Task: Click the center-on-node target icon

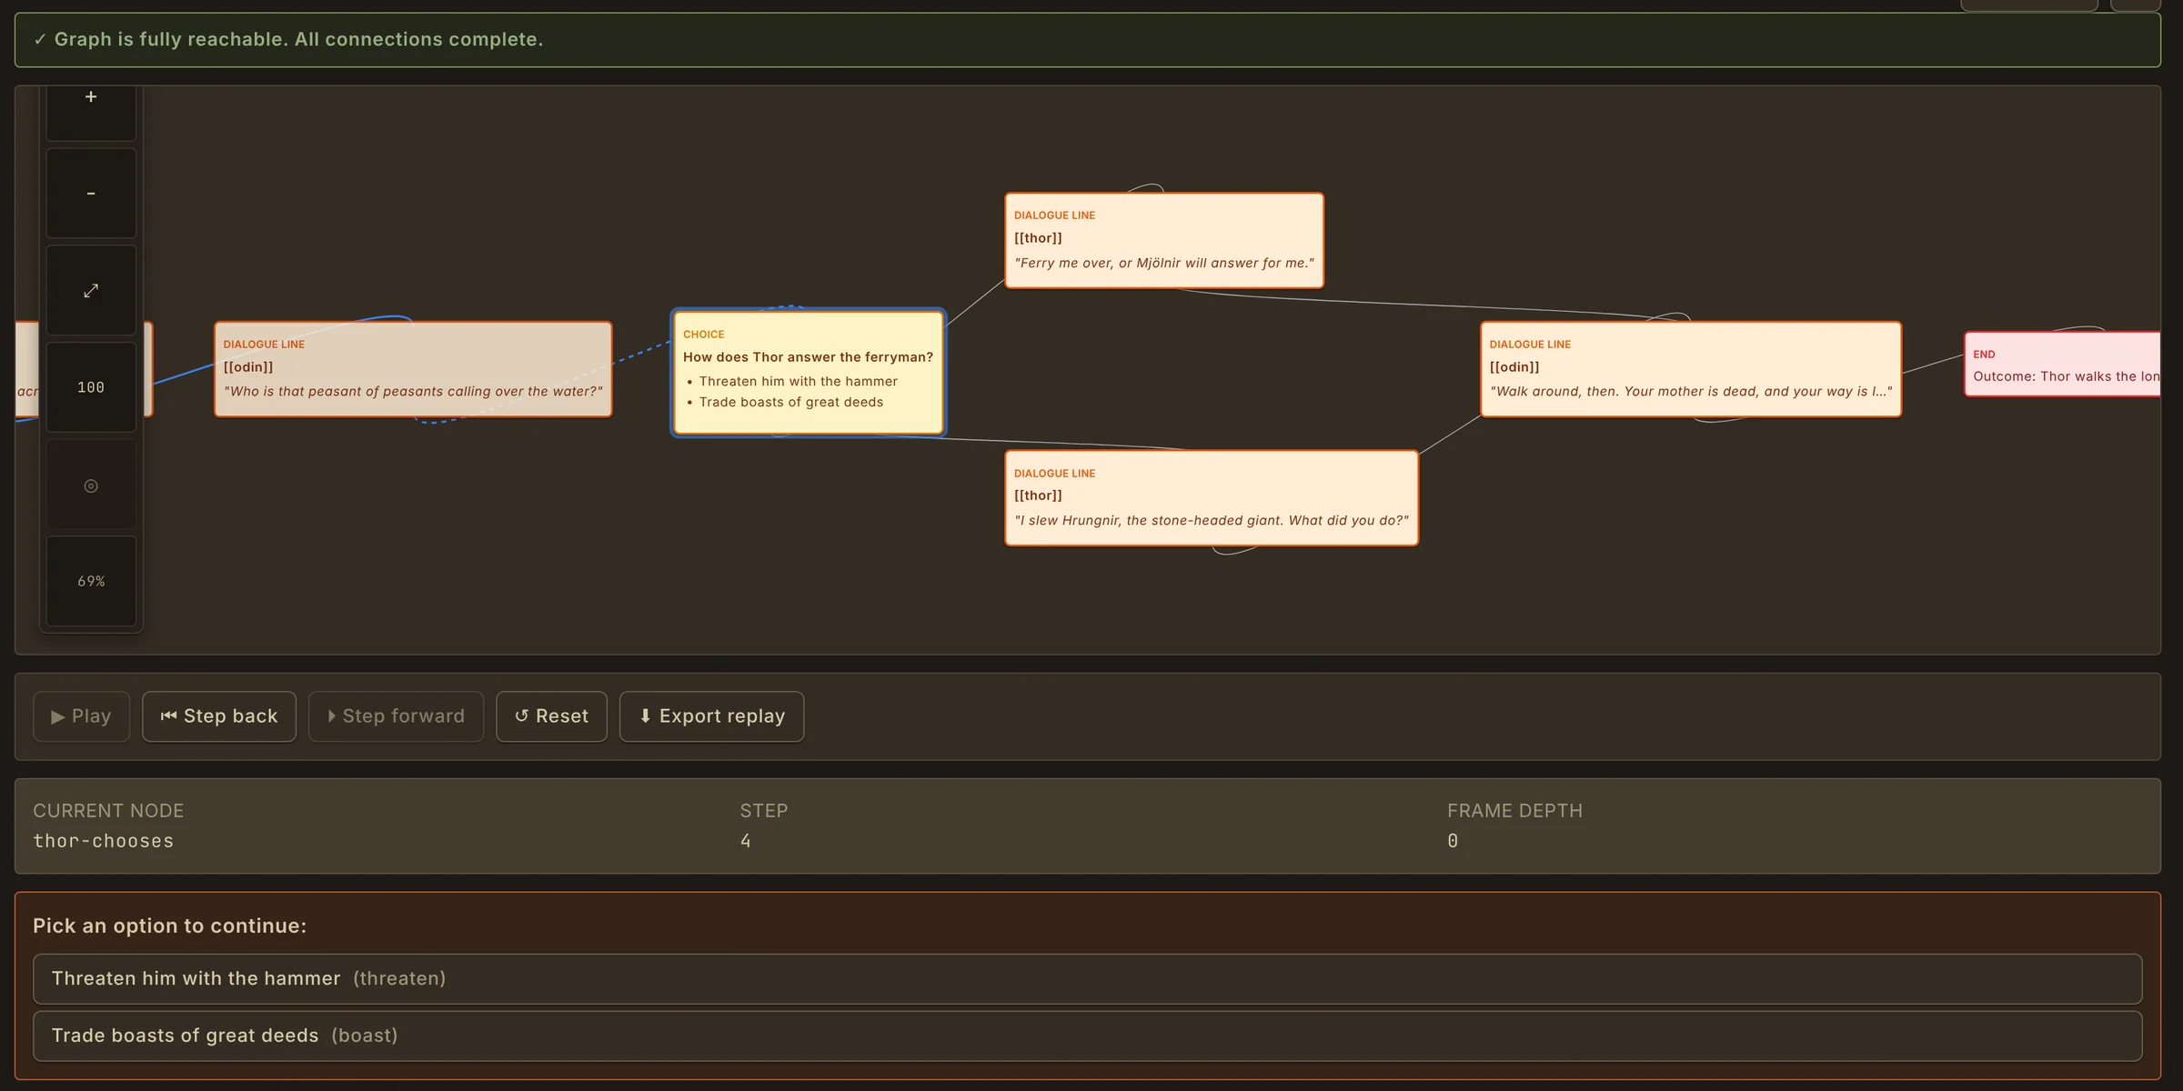Action: pyautogui.click(x=91, y=485)
